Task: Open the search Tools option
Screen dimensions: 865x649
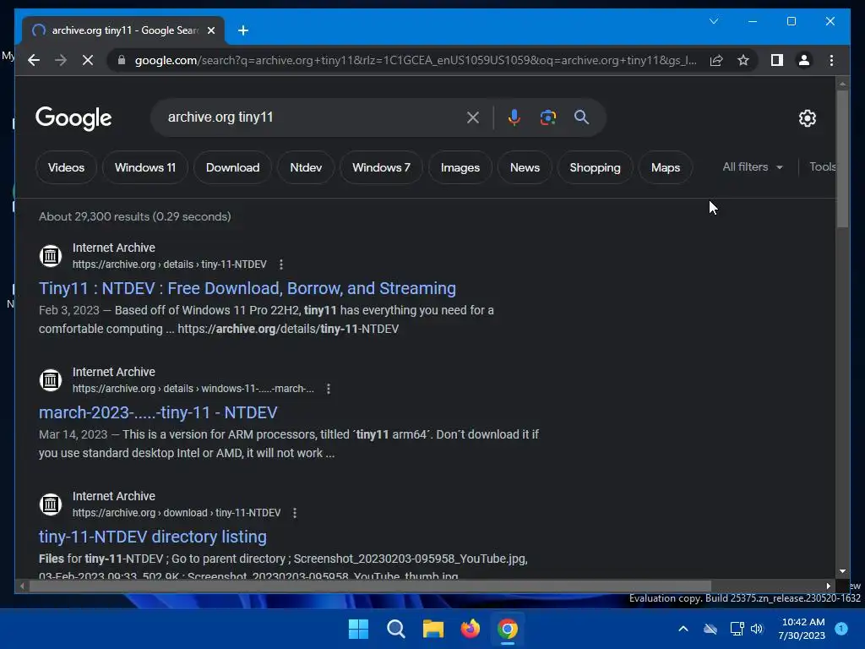Action: (x=823, y=166)
